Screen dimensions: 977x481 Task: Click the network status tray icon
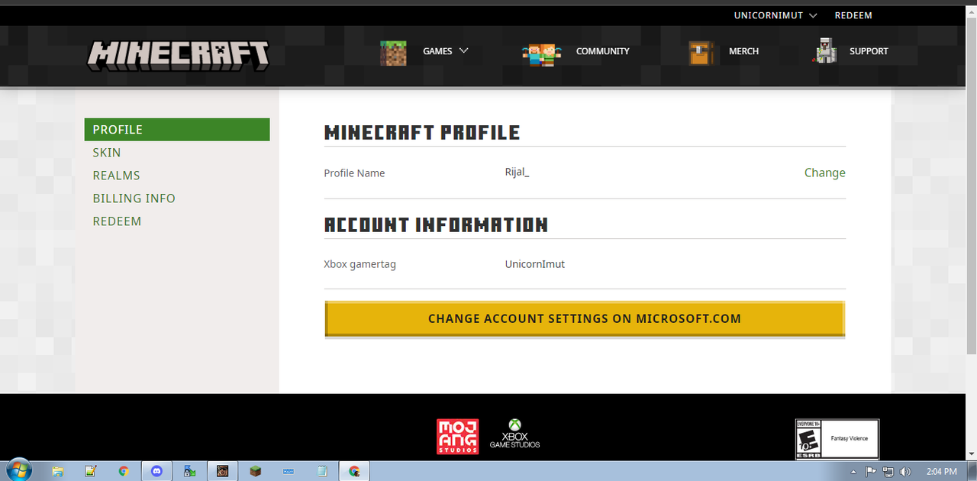(888, 471)
